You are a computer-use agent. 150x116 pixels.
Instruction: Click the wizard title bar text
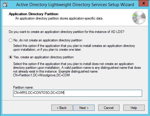[75, 5]
